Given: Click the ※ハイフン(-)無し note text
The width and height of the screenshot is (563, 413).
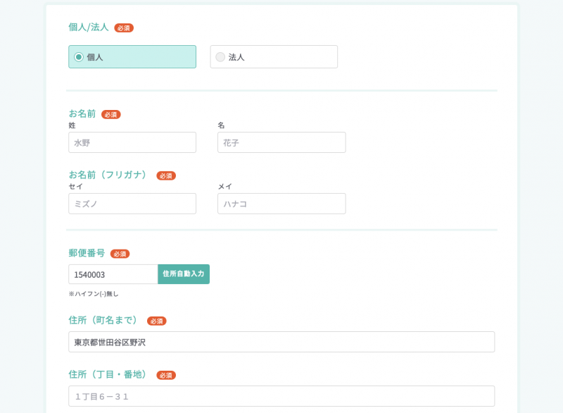Looking at the screenshot, I should (94, 294).
